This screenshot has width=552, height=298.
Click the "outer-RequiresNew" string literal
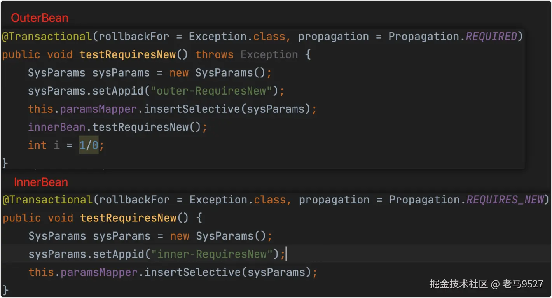211,91
